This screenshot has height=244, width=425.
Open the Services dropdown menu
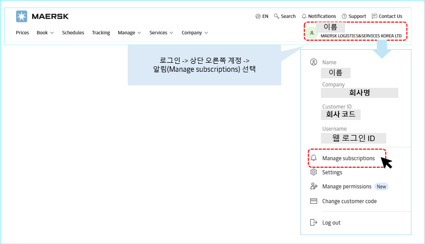coord(161,33)
